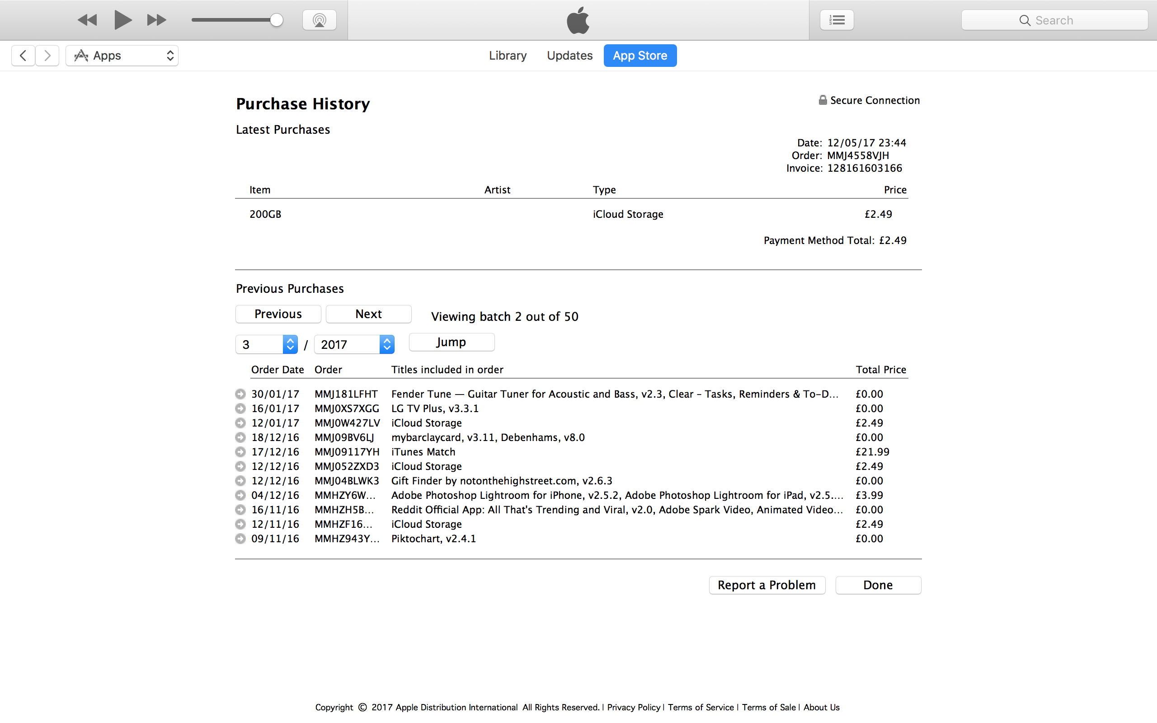
Task: Click the Next batch button
Action: point(368,314)
